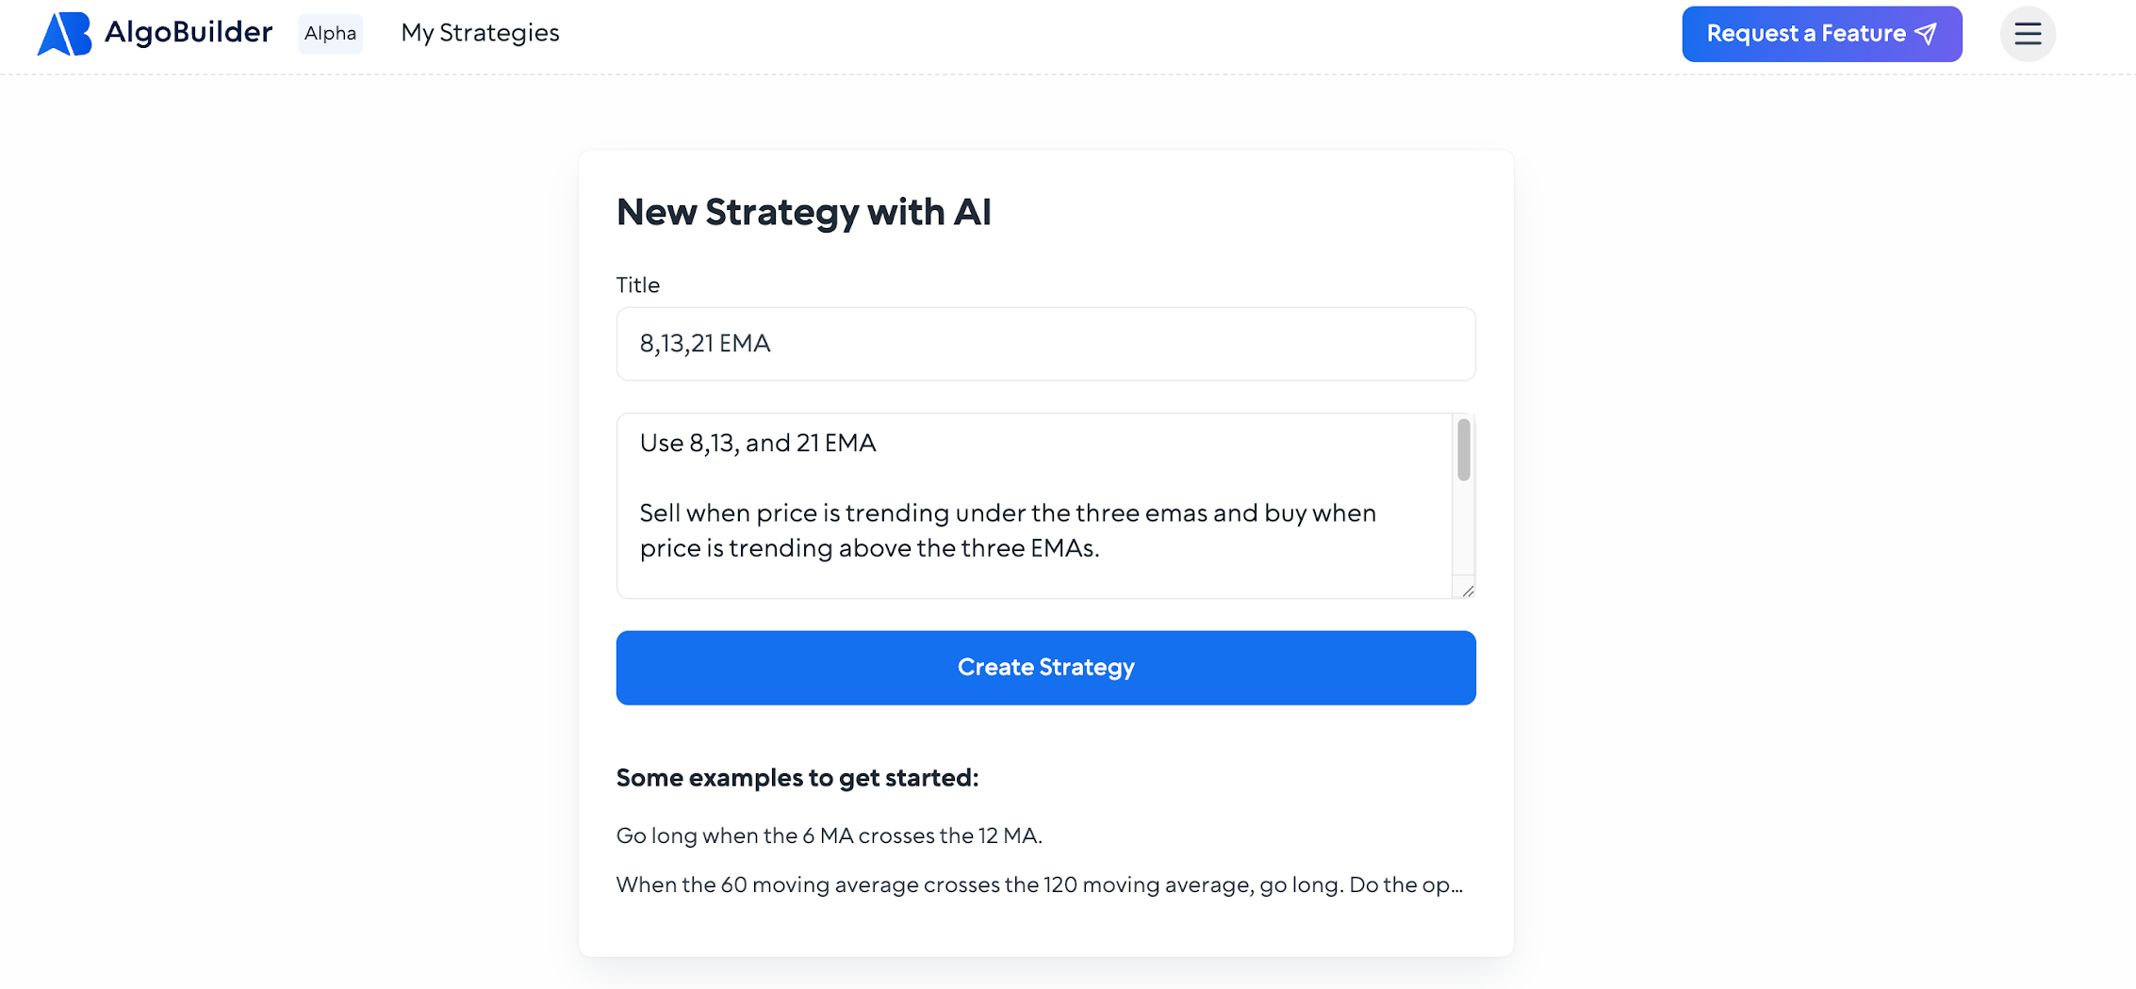The image size is (2136, 989).
Task: Click the paper plane send icon
Action: tap(1927, 34)
